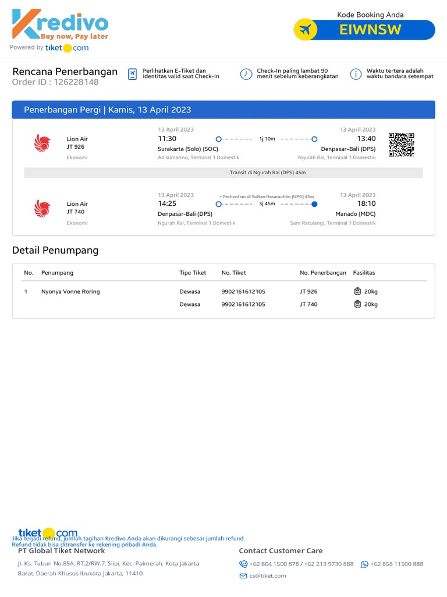Click the phone icon in Customer Care

tap(243, 564)
